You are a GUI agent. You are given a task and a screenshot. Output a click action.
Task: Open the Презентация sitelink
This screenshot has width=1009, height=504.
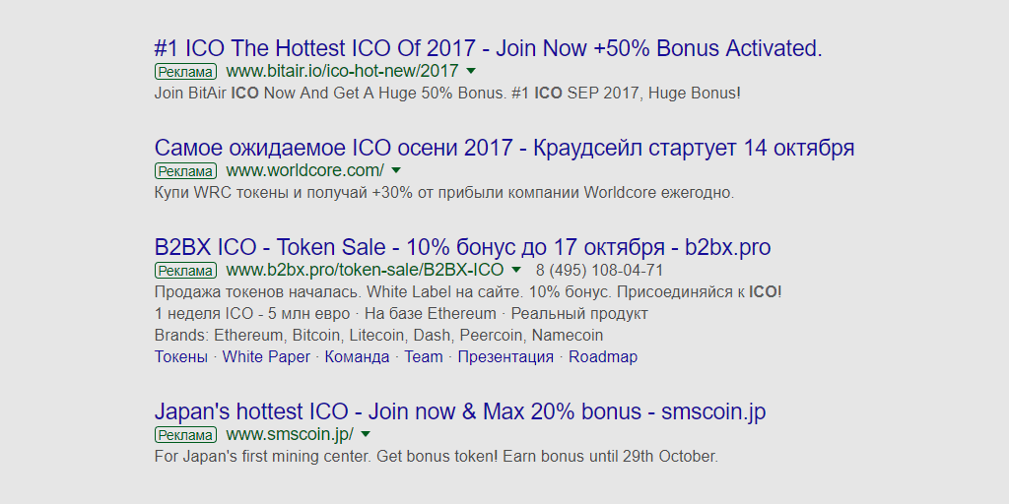505,356
